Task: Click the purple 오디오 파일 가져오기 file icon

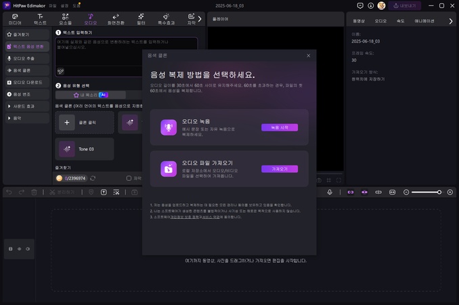Action: point(169,169)
